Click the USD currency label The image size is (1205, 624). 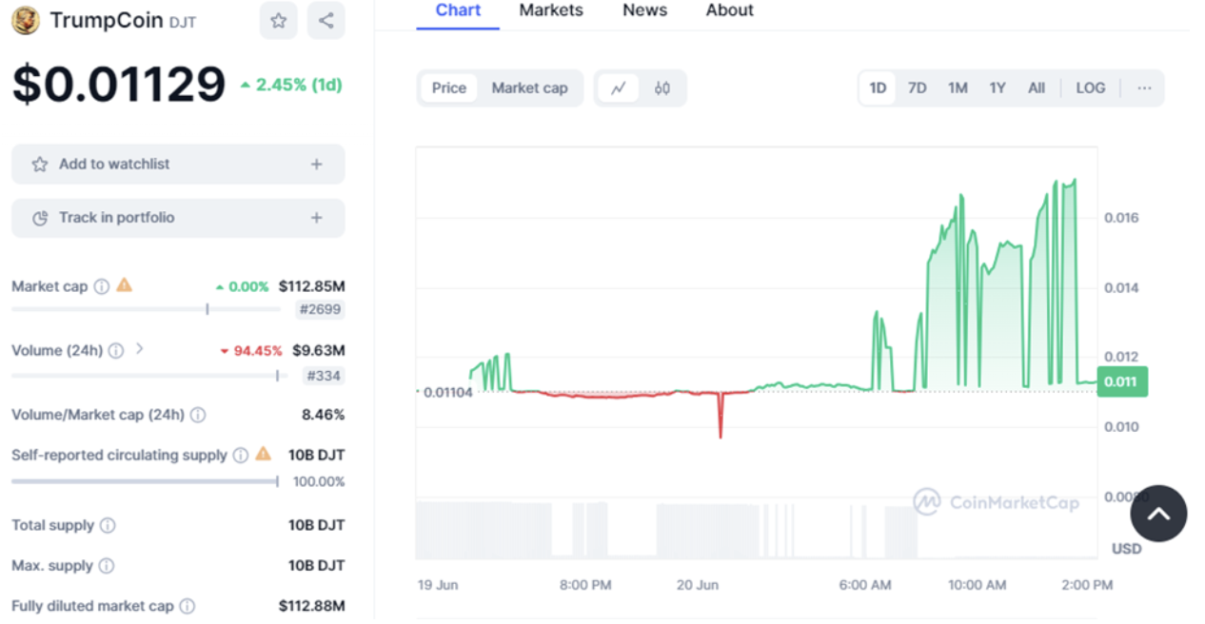point(1127,549)
